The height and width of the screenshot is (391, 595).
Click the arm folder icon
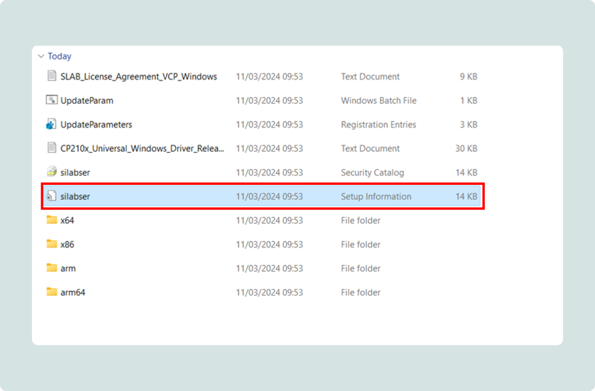click(51, 268)
